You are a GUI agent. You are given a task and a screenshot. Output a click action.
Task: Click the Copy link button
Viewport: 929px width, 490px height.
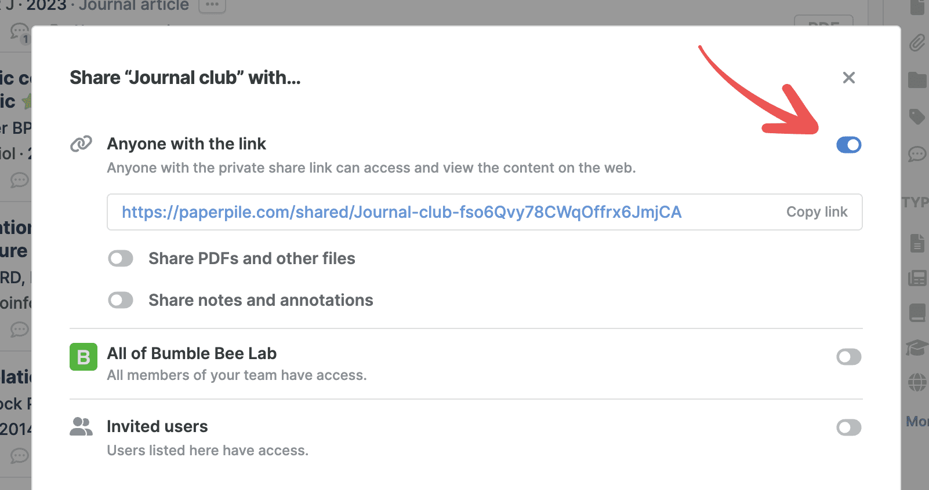click(x=816, y=212)
